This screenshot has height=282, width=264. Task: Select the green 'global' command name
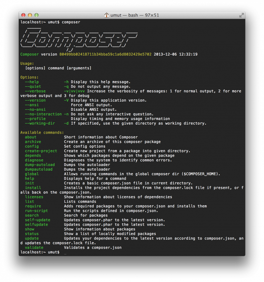tap(32, 174)
